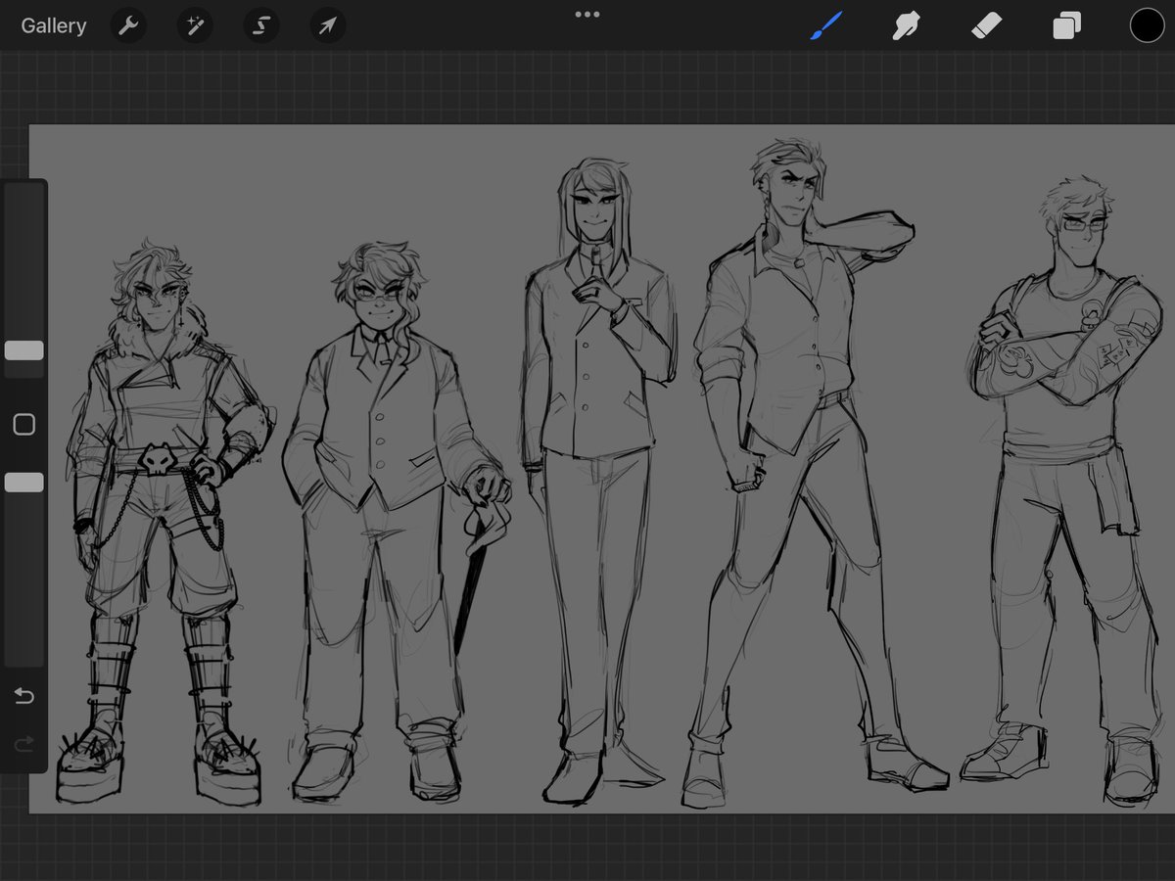The width and height of the screenshot is (1175, 881).
Task: Redo the last undone action
Action: coord(23,745)
